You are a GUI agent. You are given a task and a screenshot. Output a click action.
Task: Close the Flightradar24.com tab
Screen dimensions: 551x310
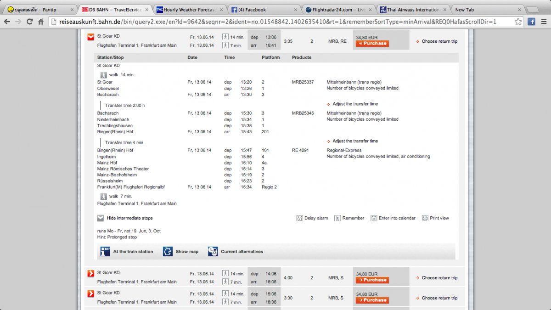pos(370,10)
